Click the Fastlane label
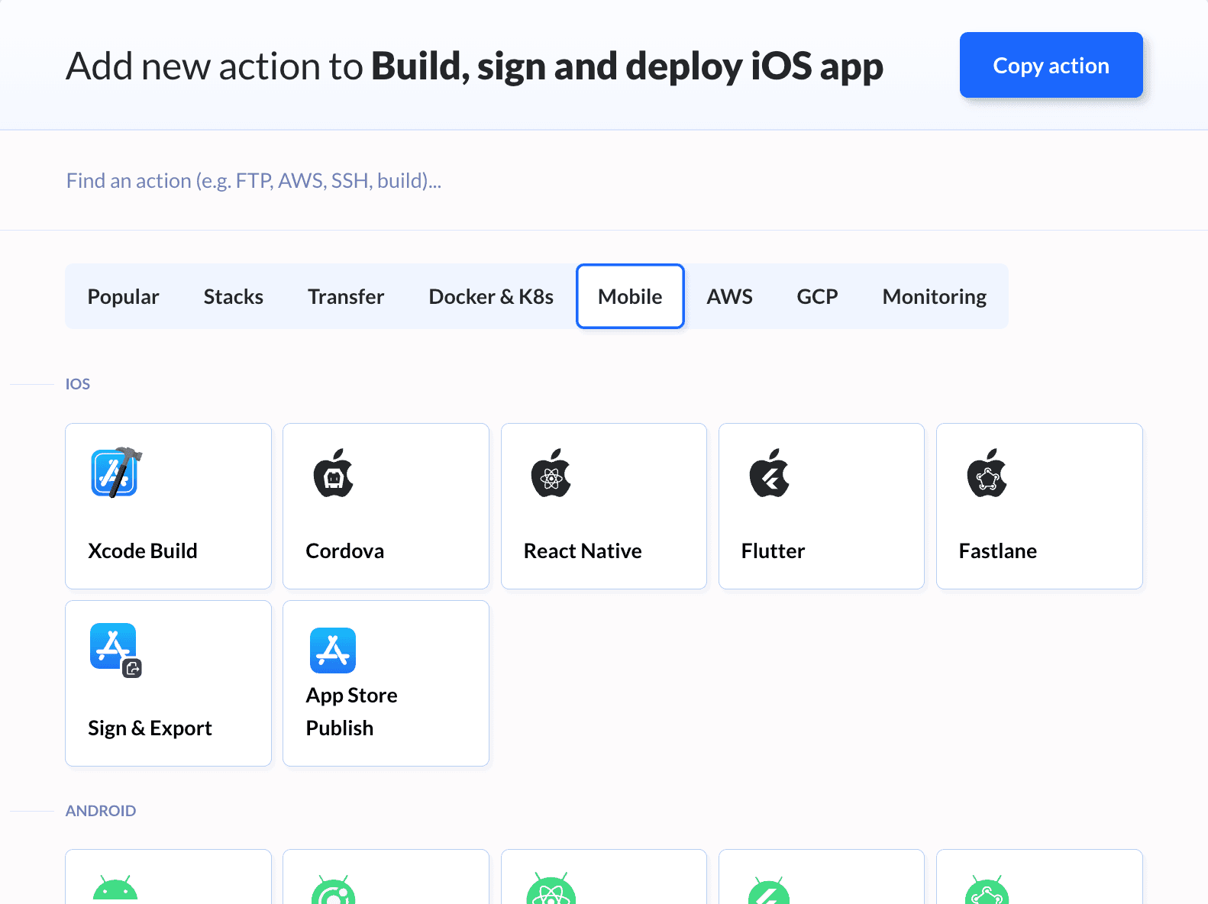 pos(998,550)
